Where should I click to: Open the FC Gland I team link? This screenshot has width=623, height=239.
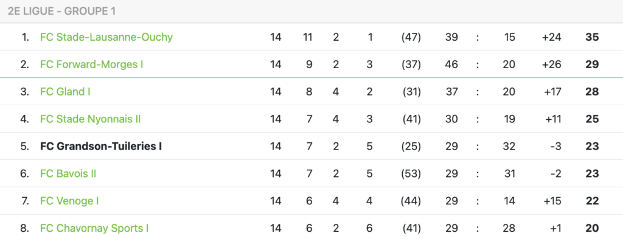pyautogui.click(x=65, y=92)
